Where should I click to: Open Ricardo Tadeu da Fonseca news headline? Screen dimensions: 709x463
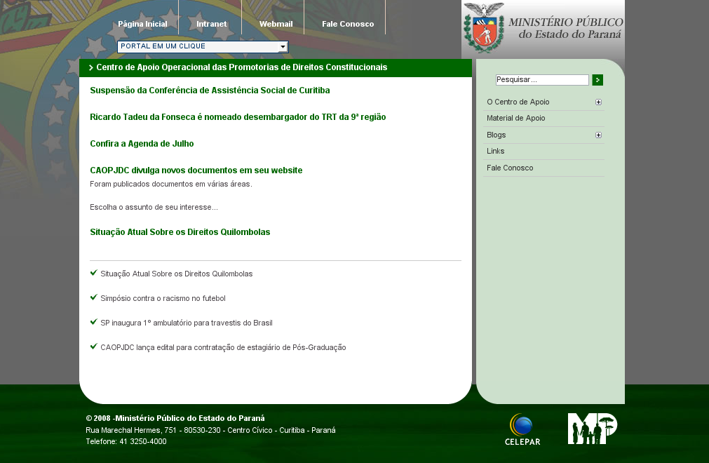[238, 117]
